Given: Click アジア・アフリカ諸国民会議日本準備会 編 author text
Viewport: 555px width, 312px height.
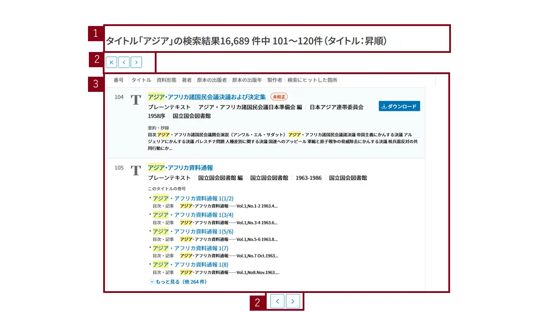Looking at the screenshot, I should point(250,107).
